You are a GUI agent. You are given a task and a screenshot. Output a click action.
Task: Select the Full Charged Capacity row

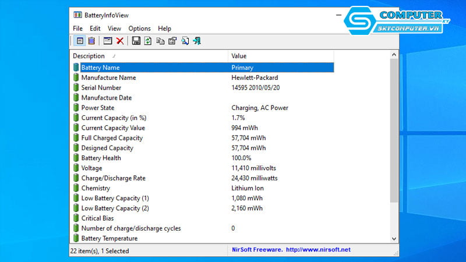point(111,138)
